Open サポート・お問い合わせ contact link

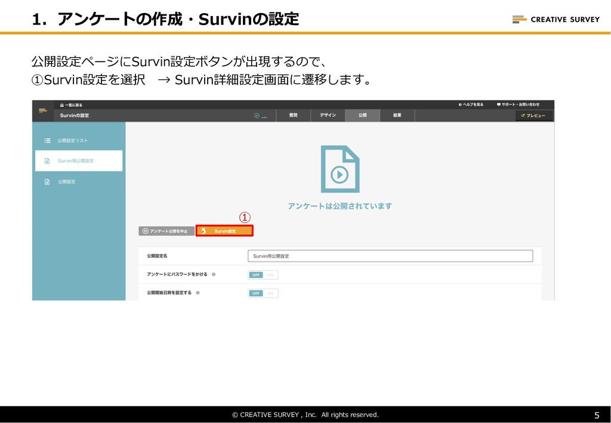click(518, 105)
